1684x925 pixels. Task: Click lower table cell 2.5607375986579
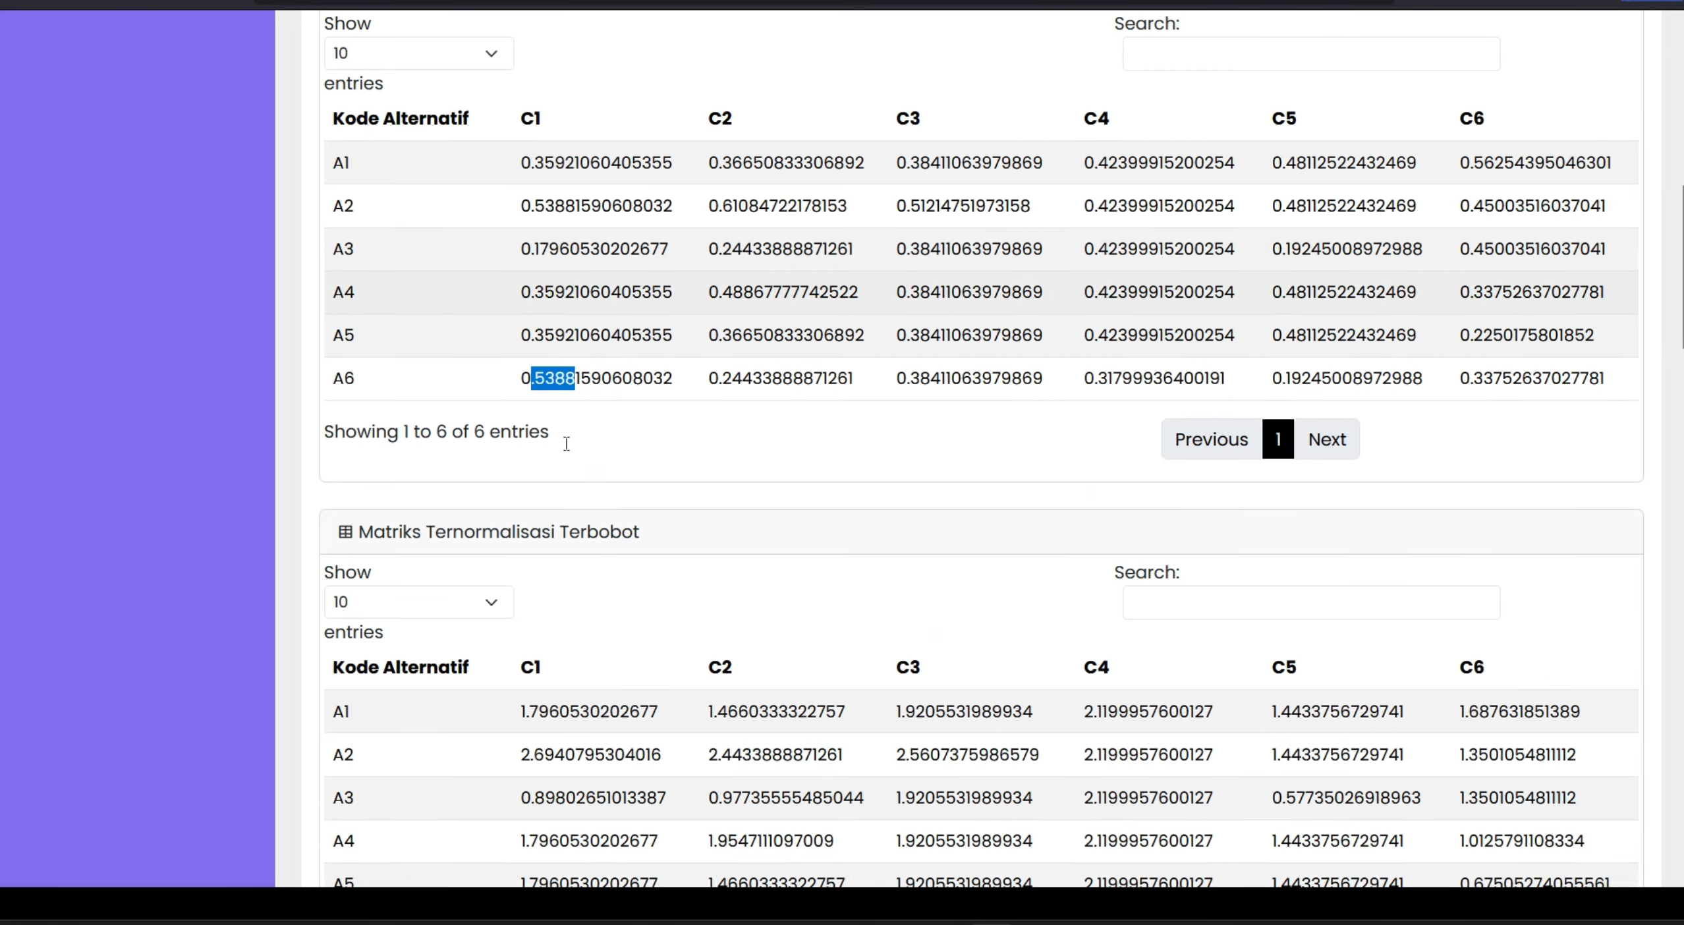tap(967, 755)
